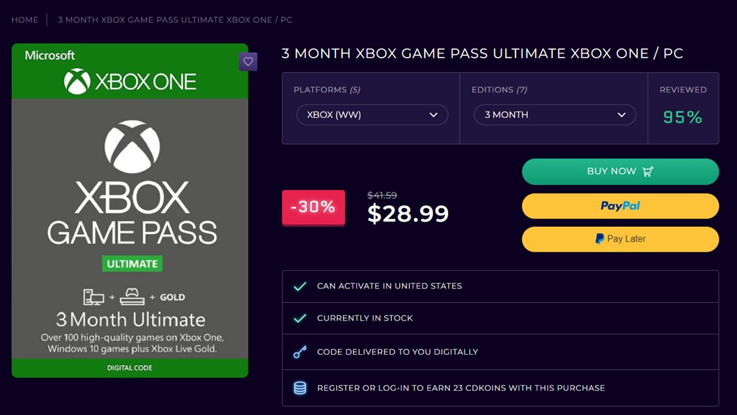Open the Platforms dropdown showing XBOX (WW)
Screen dimensions: 737x415
tap(372, 115)
